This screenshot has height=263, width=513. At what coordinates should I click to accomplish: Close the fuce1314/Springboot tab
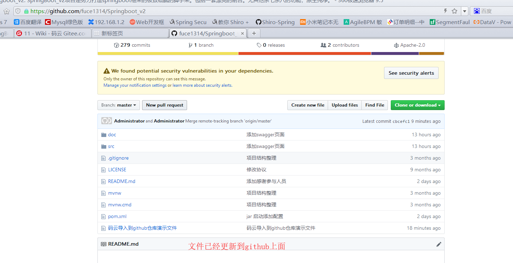tap(243, 34)
